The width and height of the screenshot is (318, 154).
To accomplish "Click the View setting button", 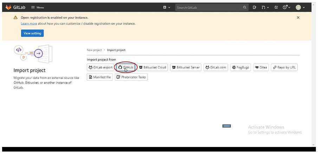I will click(32, 33).
